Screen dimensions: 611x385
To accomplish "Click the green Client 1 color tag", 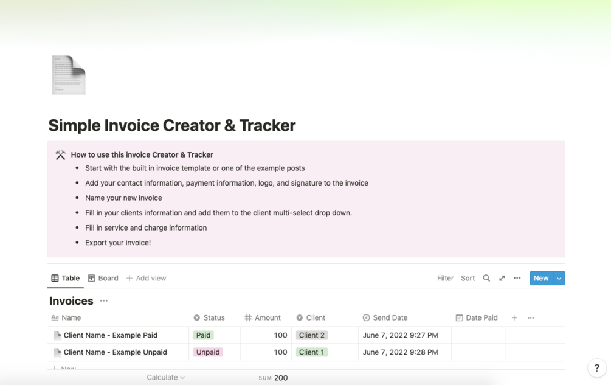I will pyautogui.click(x=311, y=352).
